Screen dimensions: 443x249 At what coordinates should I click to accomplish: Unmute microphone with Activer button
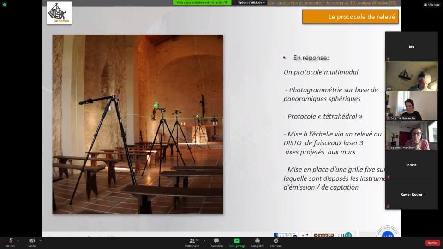pos(11,243)
